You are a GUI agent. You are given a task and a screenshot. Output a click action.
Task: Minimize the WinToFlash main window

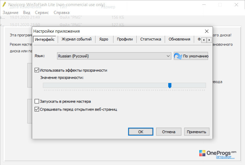tap(204, 5)
